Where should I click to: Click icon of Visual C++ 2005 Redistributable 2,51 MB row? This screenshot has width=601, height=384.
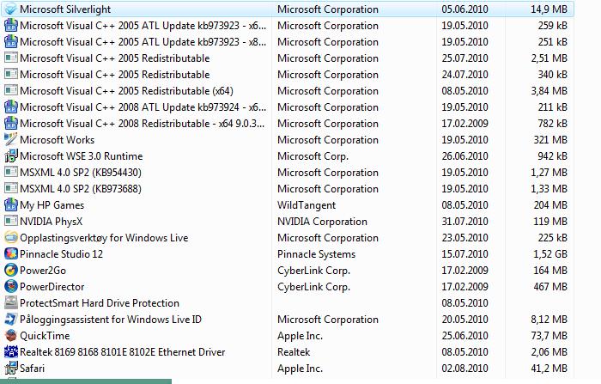11,58
